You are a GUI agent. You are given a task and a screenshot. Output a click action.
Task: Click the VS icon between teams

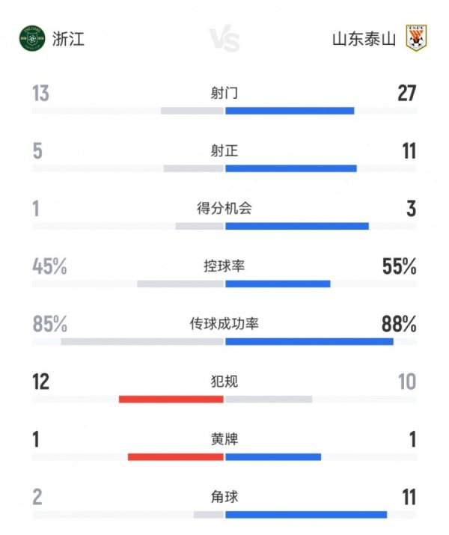click(x=224, y=38)
